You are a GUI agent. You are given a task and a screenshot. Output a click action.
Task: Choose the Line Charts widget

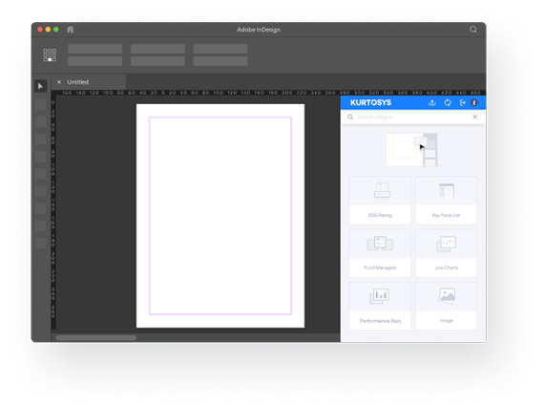tap(446, 253)
